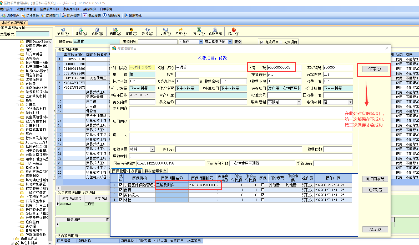Click the 停用 disable hand icon

tap(131, 30)
